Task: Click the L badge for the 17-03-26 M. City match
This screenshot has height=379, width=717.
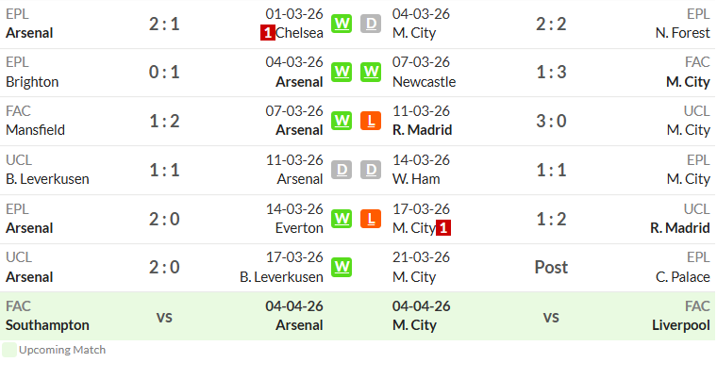Action: click(371, 219)
